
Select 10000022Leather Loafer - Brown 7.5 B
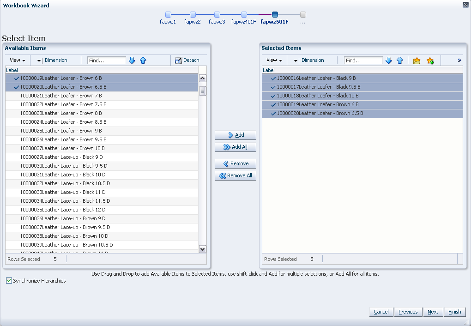(x=102, y=104)
